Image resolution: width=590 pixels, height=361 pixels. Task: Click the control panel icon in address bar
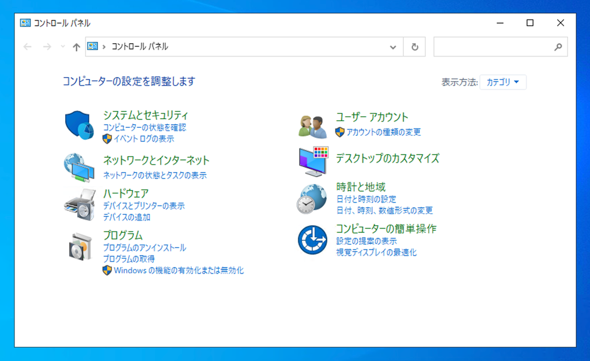[93, 46]
